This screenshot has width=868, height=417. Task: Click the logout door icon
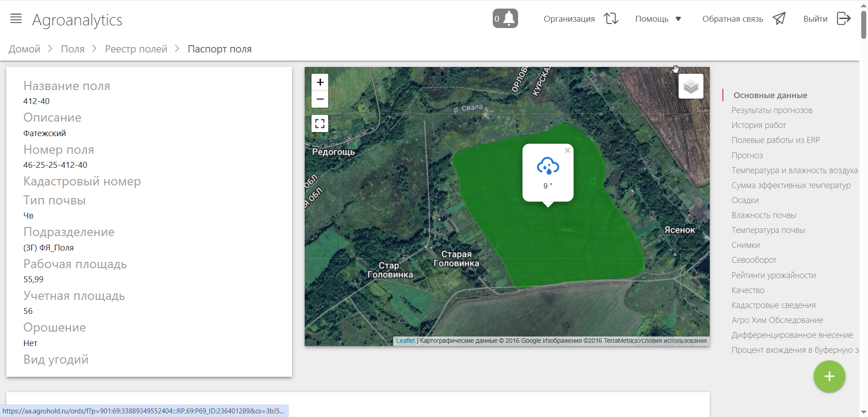tap(844, 19)
